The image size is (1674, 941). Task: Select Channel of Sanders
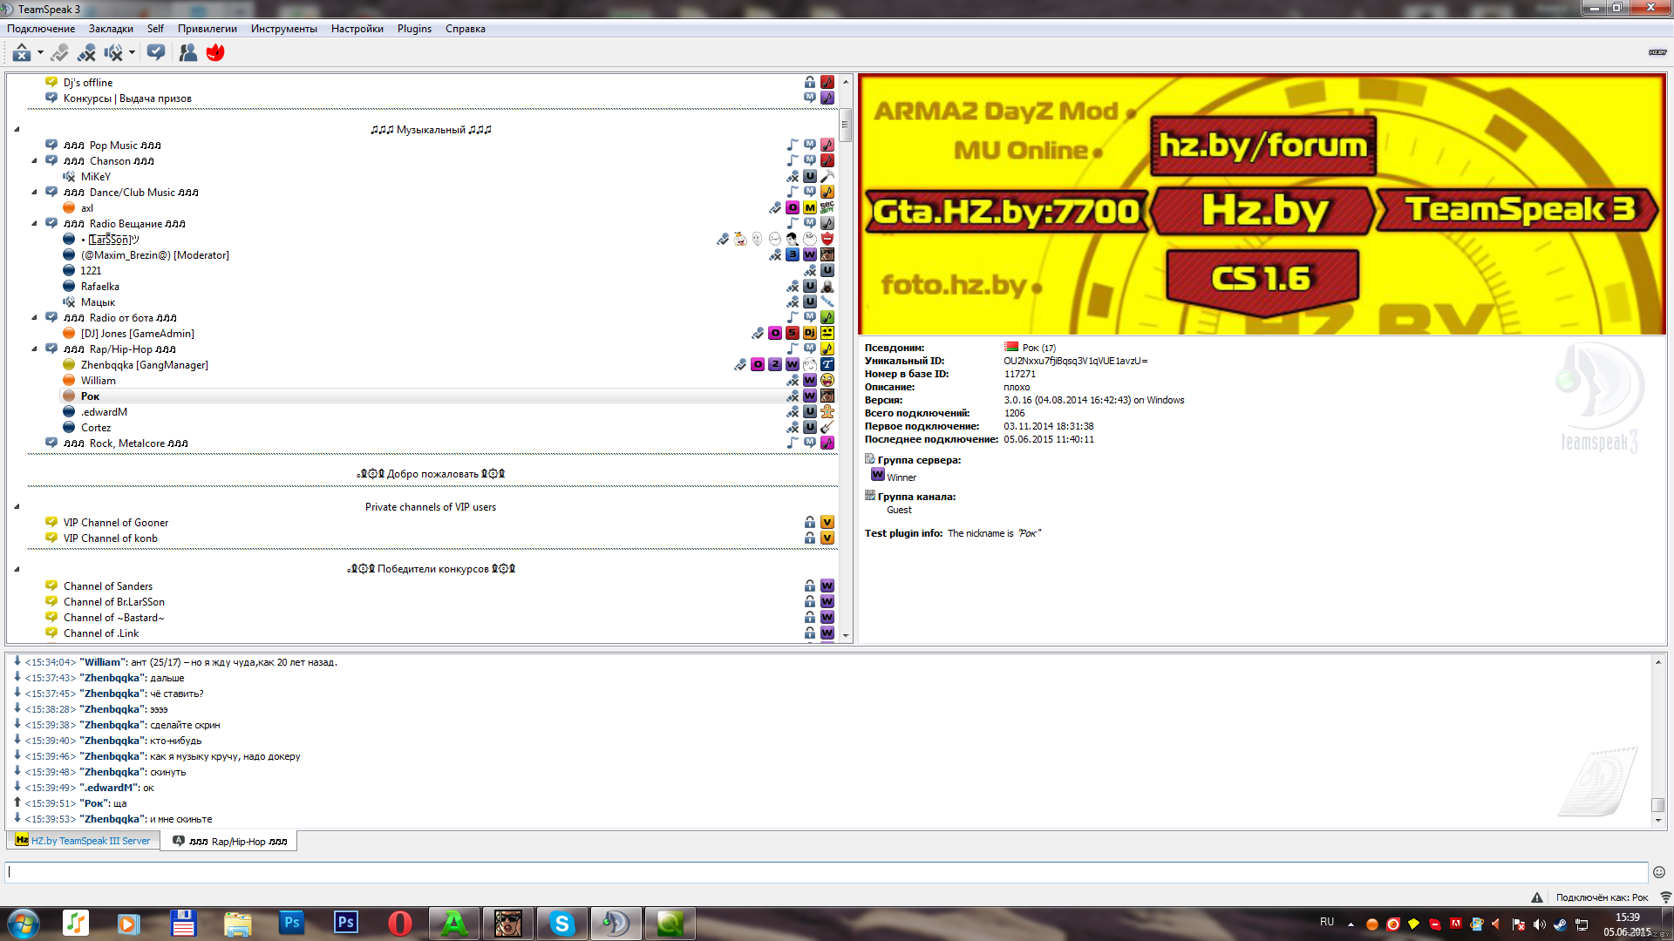pos(108,586)
